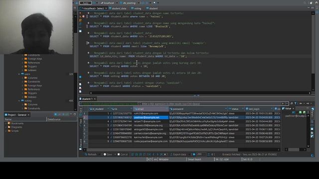Click the Smart Insert status bar entry
Image resolution: width=319 pixels, height=179 pixels.
point(194,160)
